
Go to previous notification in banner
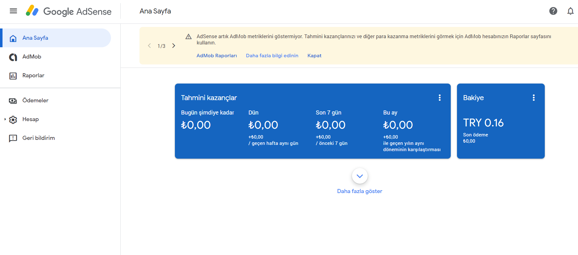coord(150,46)
